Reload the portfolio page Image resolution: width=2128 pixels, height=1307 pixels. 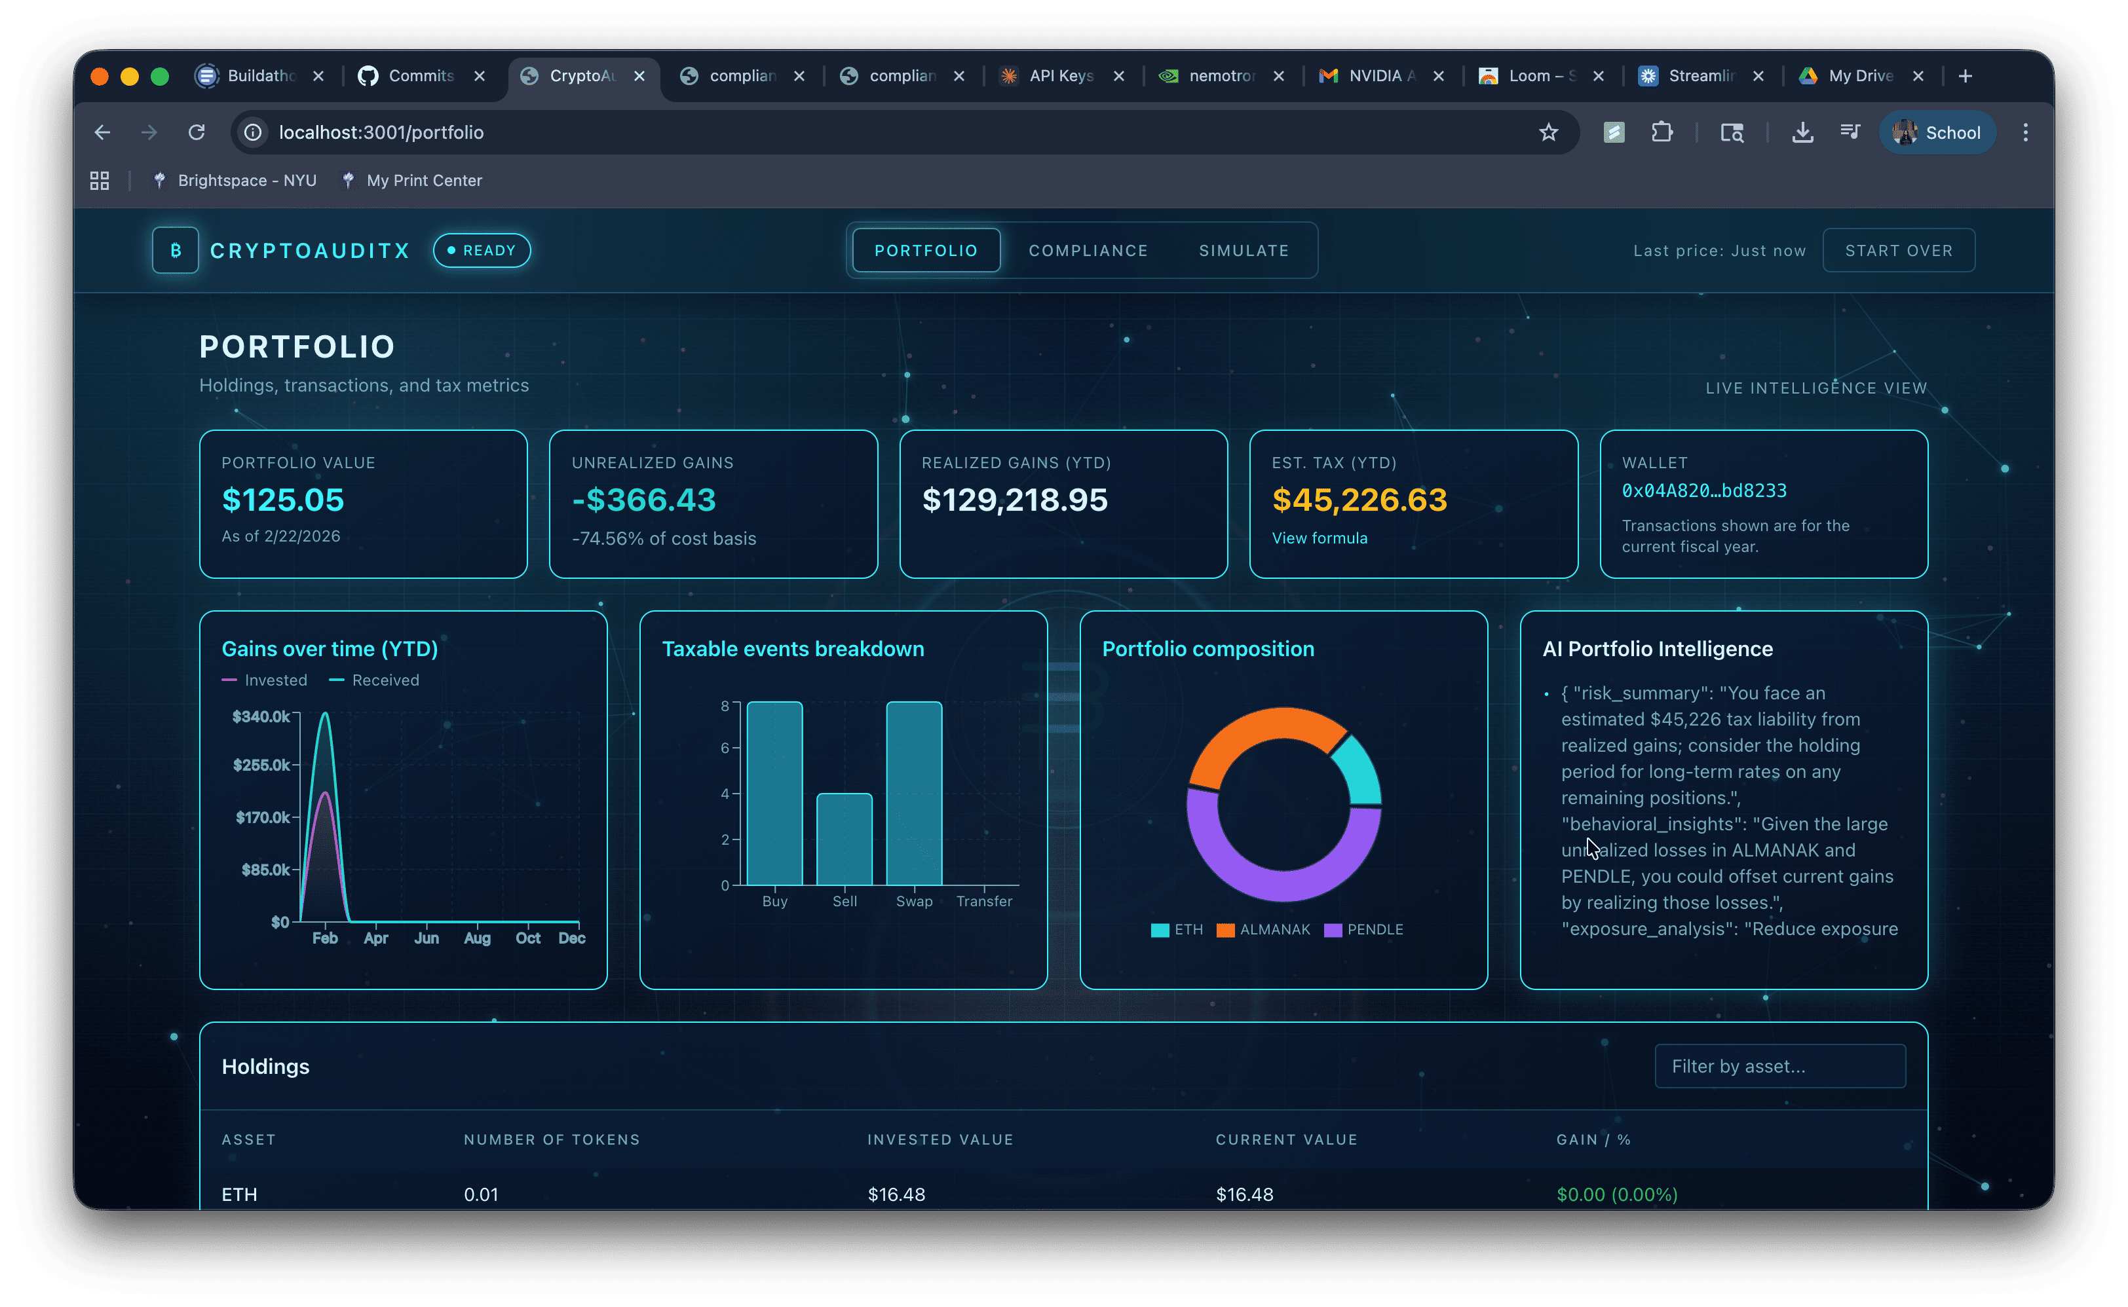(x=197, y=132)
